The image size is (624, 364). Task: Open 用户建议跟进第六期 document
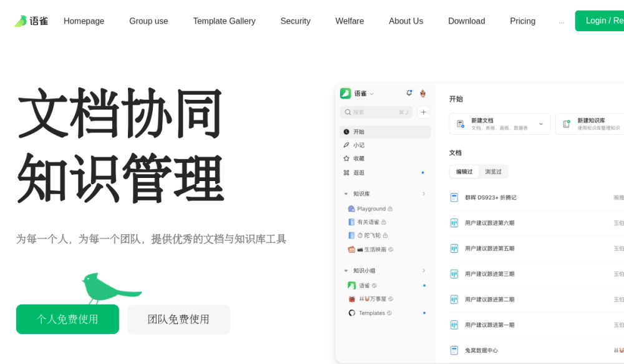pyautogui.click(x=490, y=223)
